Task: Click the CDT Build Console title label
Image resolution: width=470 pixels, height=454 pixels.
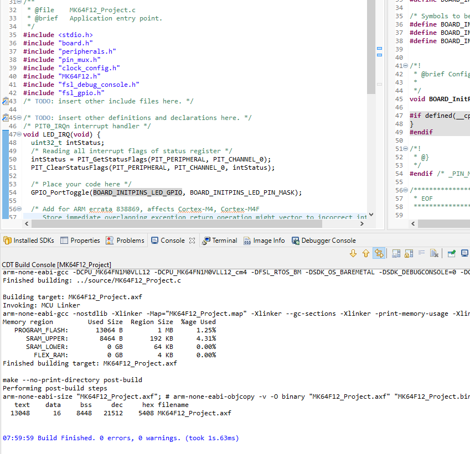Action: pyautogui.click(x=56, y=265)
